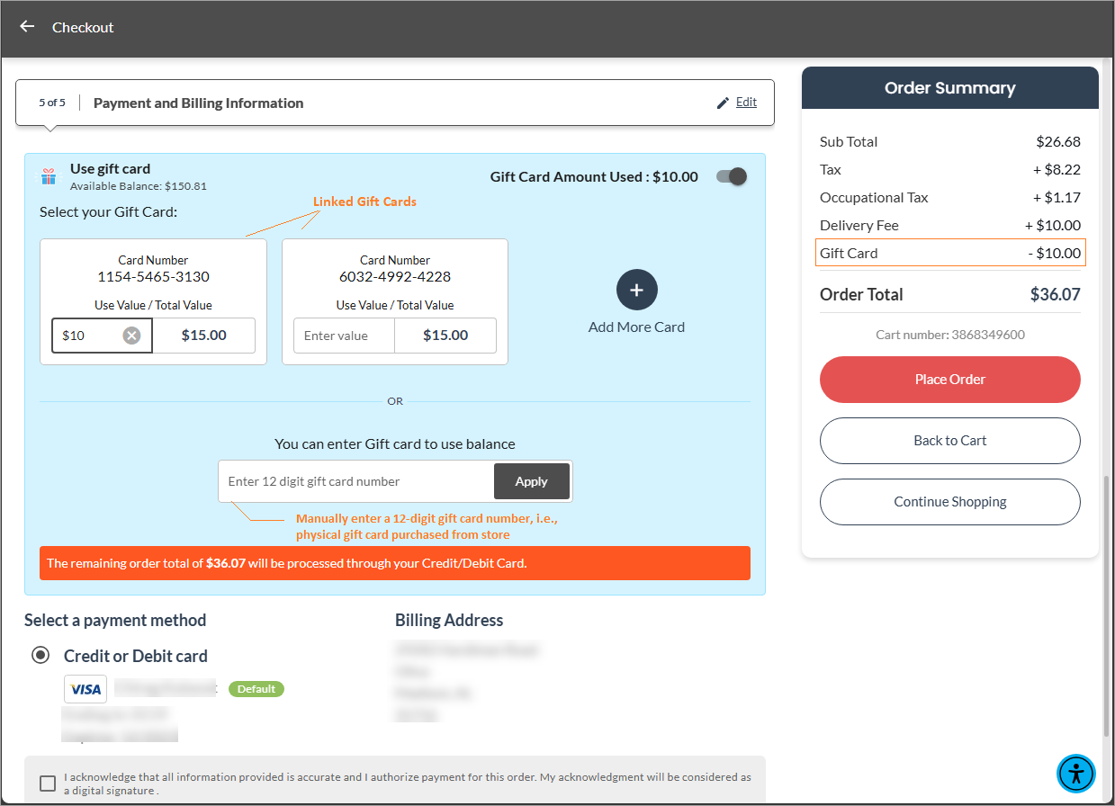Viewport: 1115px width, 806px height.
Task: Select Credit or Debit card option
Action: 40,655
